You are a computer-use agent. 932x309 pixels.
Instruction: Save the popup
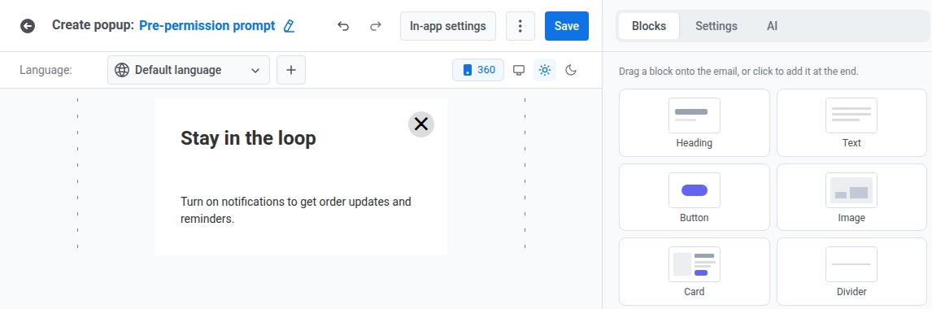567,26
